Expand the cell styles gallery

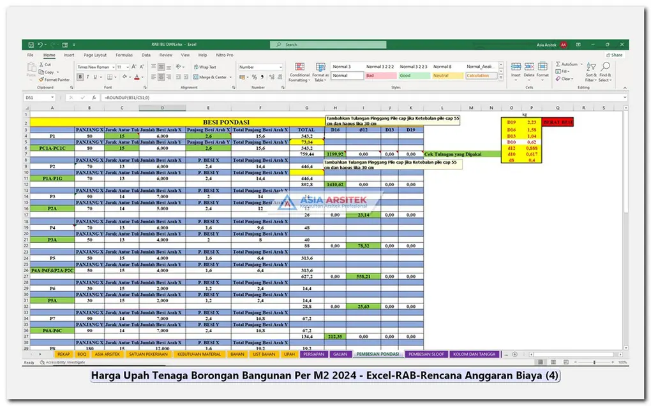click(x=501, y=77)
